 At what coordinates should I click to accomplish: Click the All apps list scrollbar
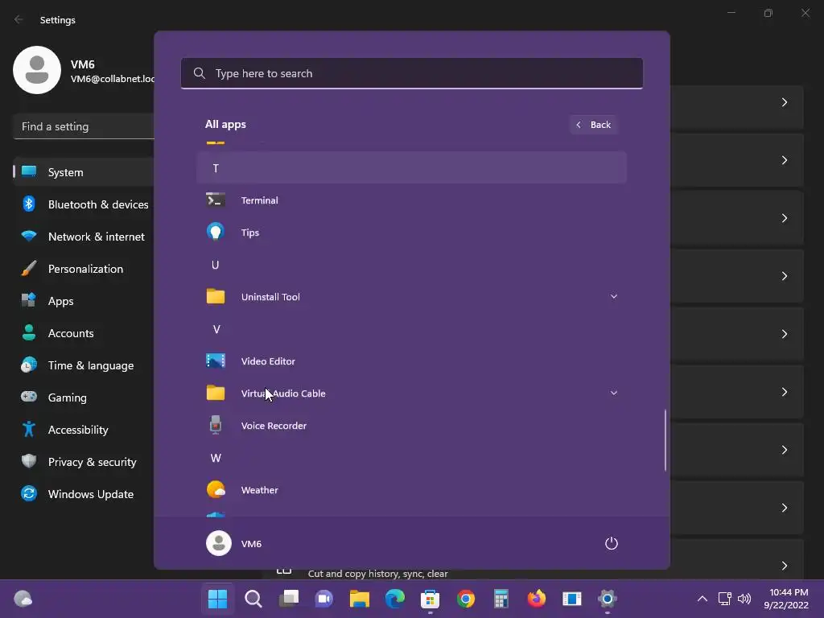665,440
